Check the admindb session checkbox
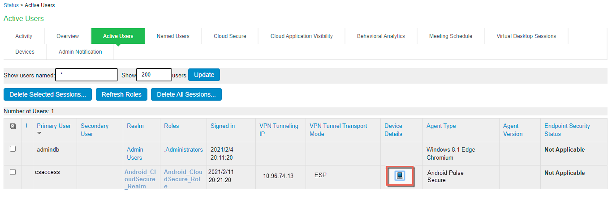Image resolution: width=612 pixels, height=208 pixels. 13,149
